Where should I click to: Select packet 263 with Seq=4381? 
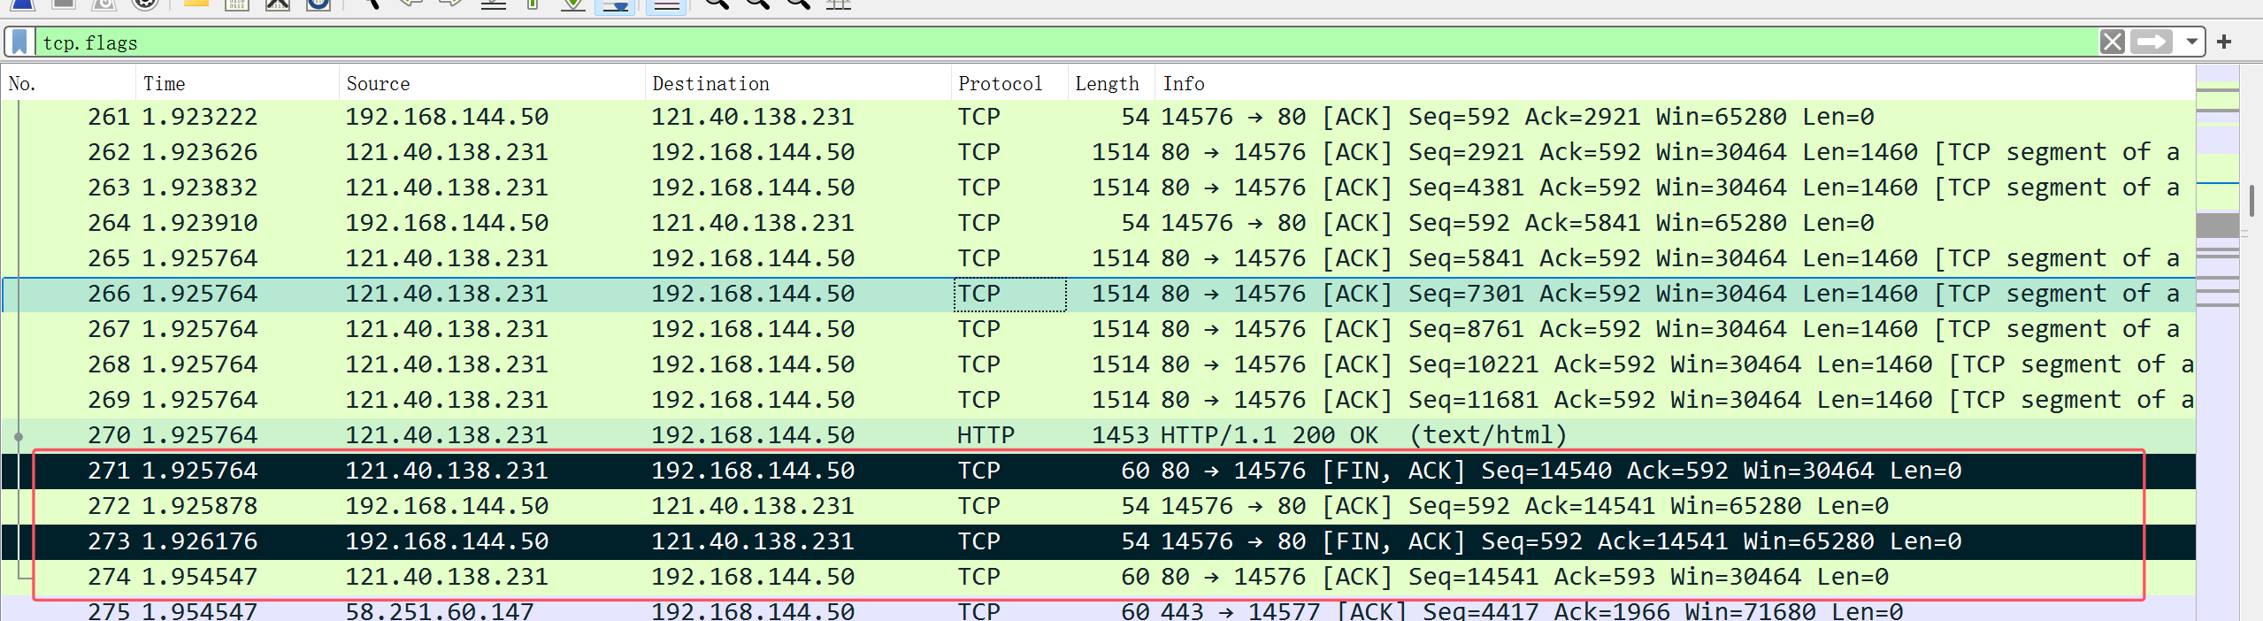pos(1098,188)
